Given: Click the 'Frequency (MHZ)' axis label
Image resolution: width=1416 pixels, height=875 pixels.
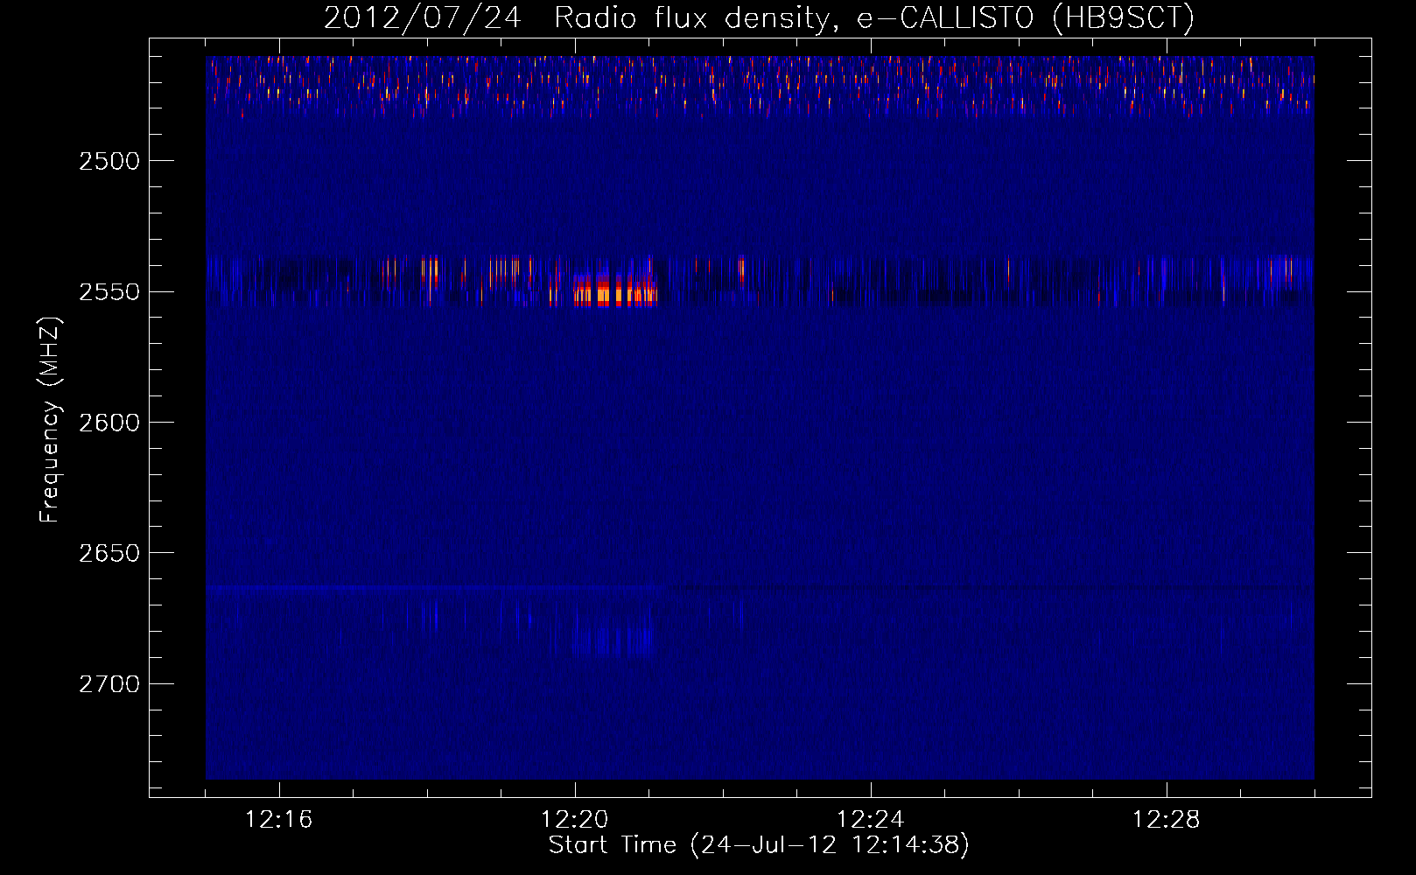Looking at the screenshot, I should tap(50, 420).
